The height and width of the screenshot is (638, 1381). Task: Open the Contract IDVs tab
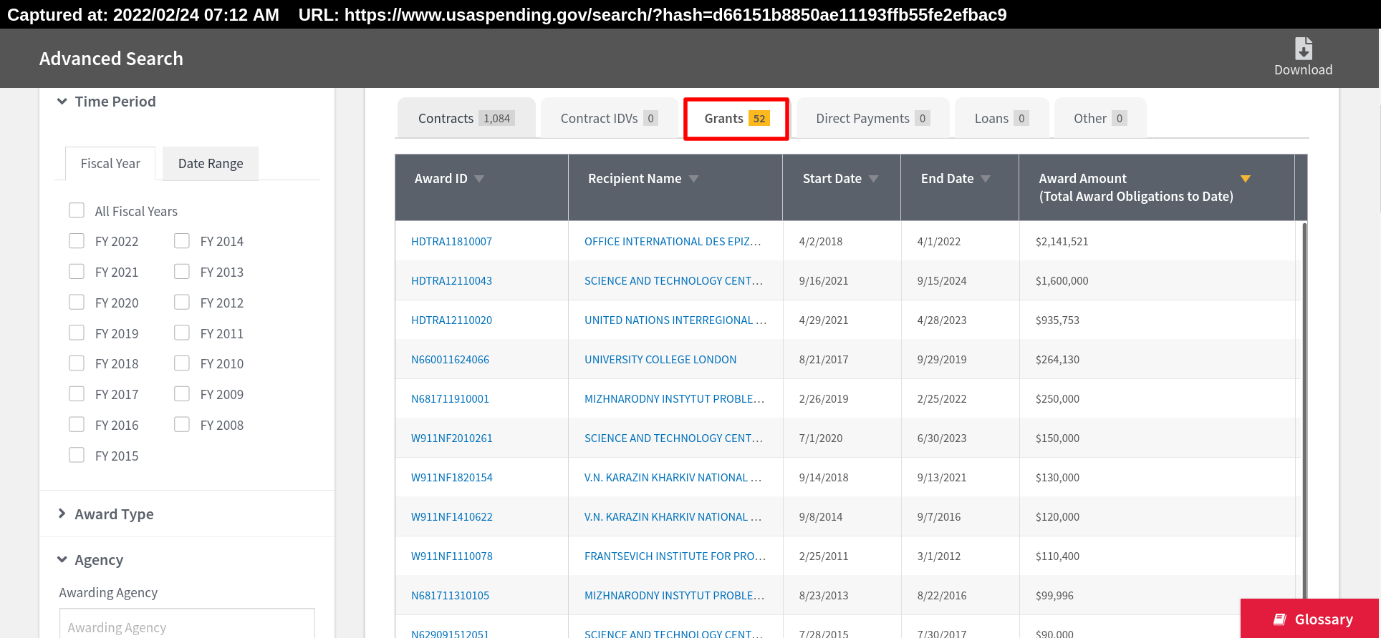click(609, 118)
